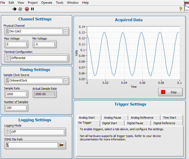Screen dimensions: 189x159
Task: Open context help question mark icon
Action: tap(181, 9)
